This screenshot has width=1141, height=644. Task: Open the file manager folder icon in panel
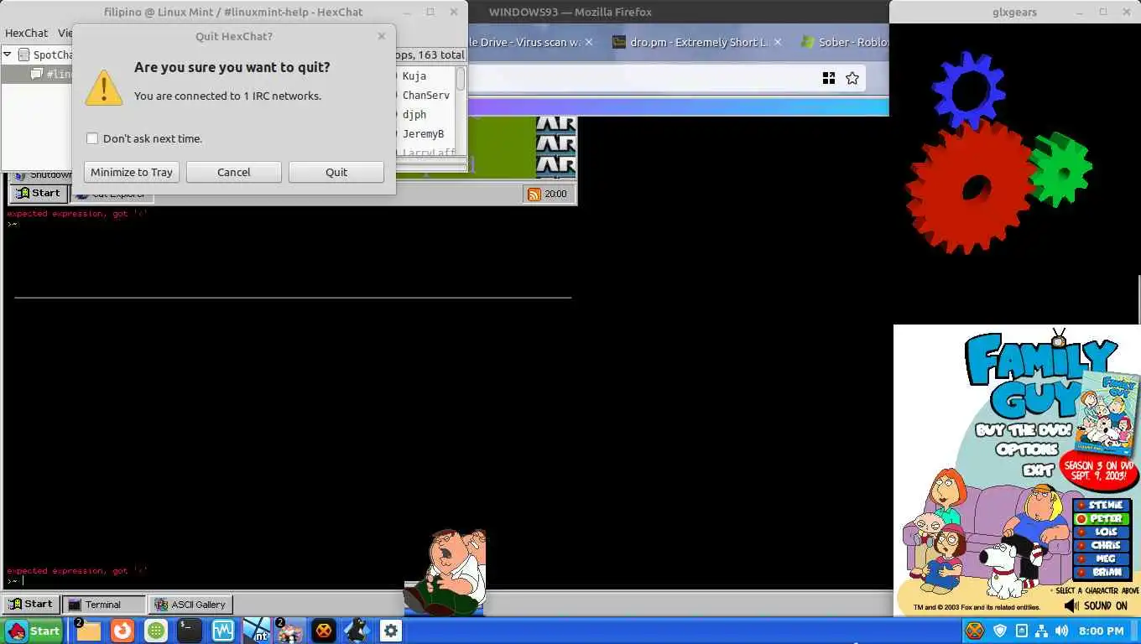(88, 631)
